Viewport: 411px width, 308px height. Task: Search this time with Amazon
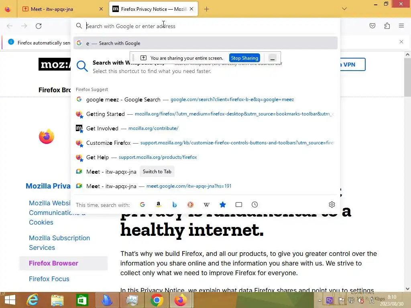click(158, 205)
